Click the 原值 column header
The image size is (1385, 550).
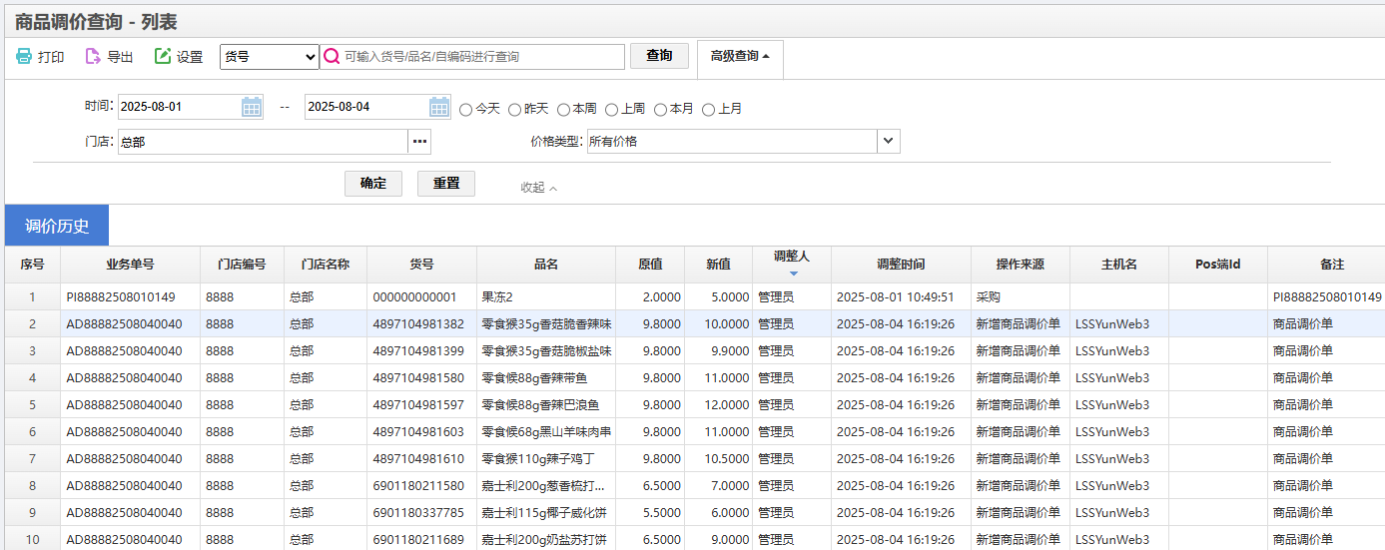click(651, 265)
